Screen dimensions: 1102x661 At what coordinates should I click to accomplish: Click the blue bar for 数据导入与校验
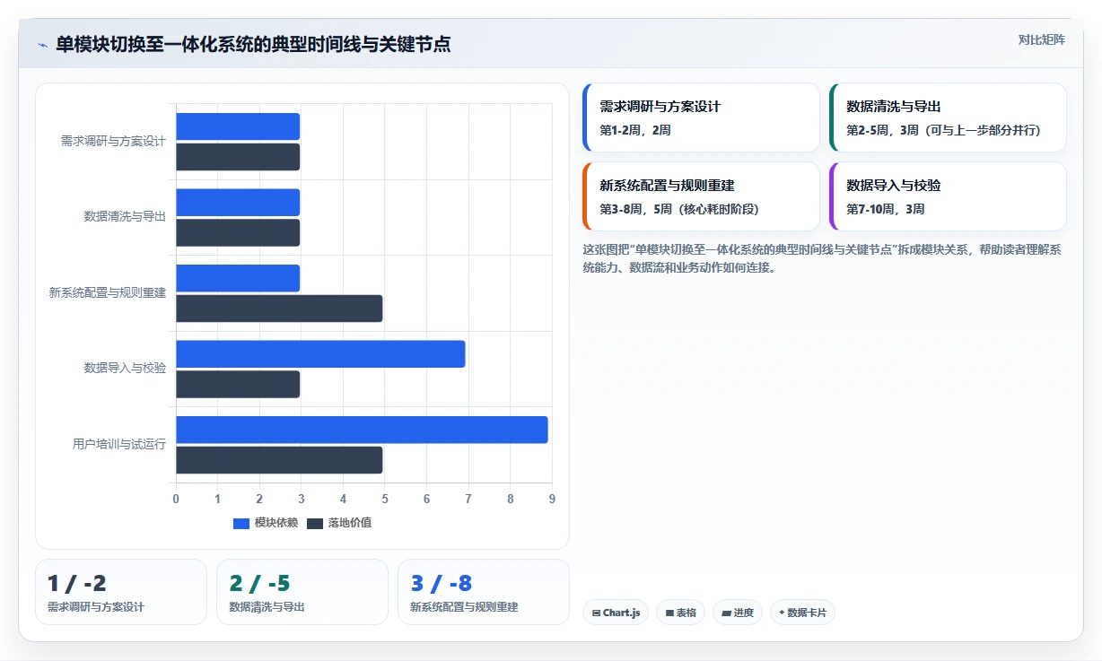320,354
